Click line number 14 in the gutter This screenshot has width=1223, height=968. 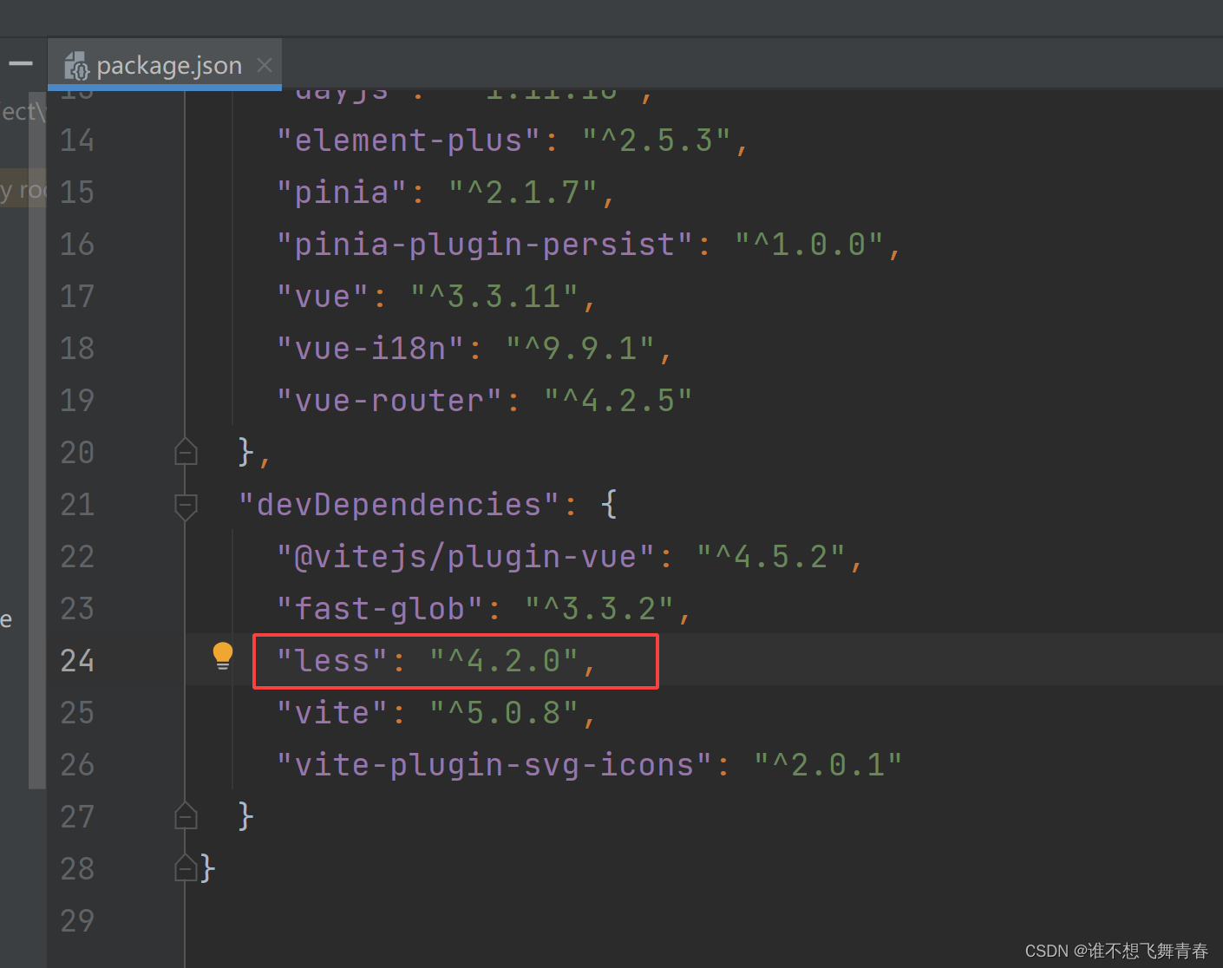coord(77,140)
